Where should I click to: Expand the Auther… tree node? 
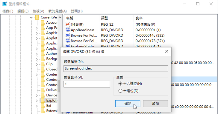(37, 54)
